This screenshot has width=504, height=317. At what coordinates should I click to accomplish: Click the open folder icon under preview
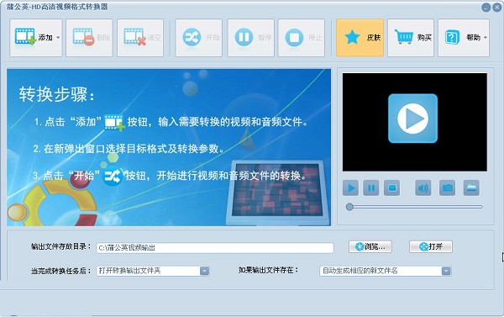(x=471, y=188)
